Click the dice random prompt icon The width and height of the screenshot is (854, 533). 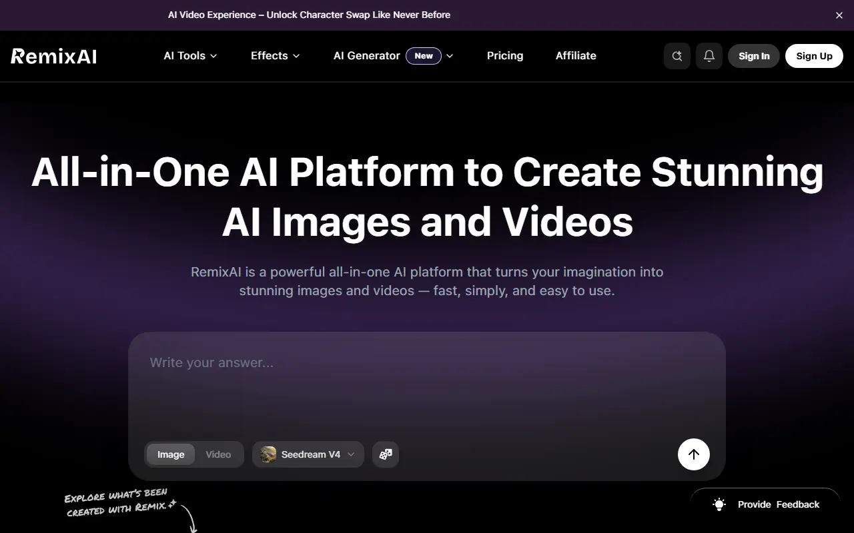tap(386, 454)
